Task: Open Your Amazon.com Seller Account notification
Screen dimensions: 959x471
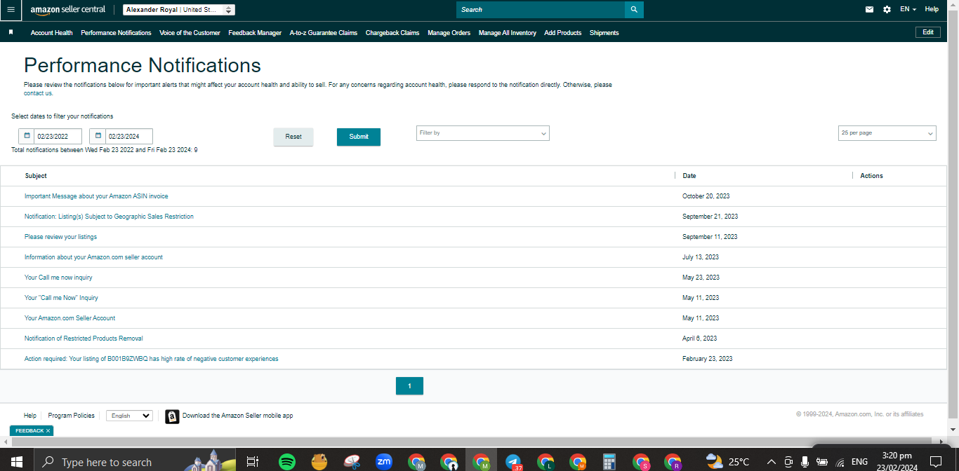Action: tap(70, 318)
